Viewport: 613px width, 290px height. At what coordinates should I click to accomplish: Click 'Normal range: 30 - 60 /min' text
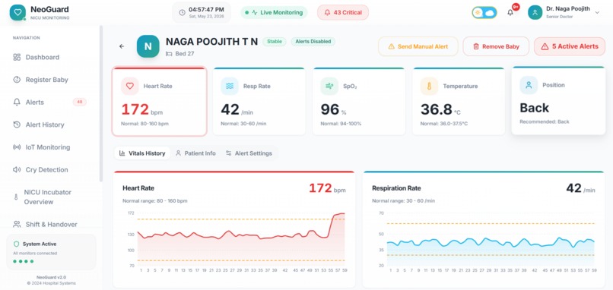[x=403, y=201]
